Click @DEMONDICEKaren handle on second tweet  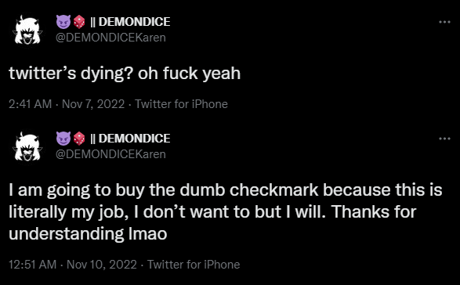[x=111, y=154]
